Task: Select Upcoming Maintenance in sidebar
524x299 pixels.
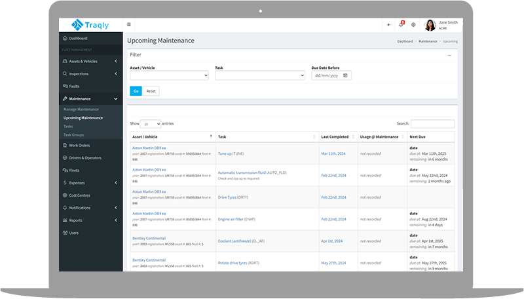Action: point(83,118)
